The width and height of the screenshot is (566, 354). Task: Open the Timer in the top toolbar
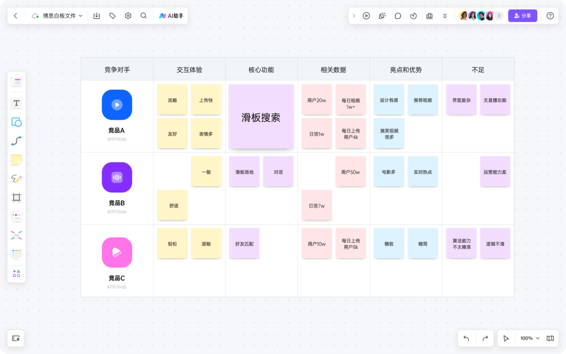[413, 16]
